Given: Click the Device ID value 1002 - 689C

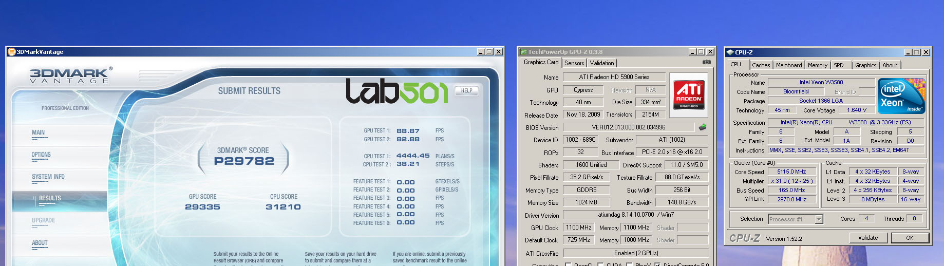Looking at the screenshot, I should coord(580,140).
